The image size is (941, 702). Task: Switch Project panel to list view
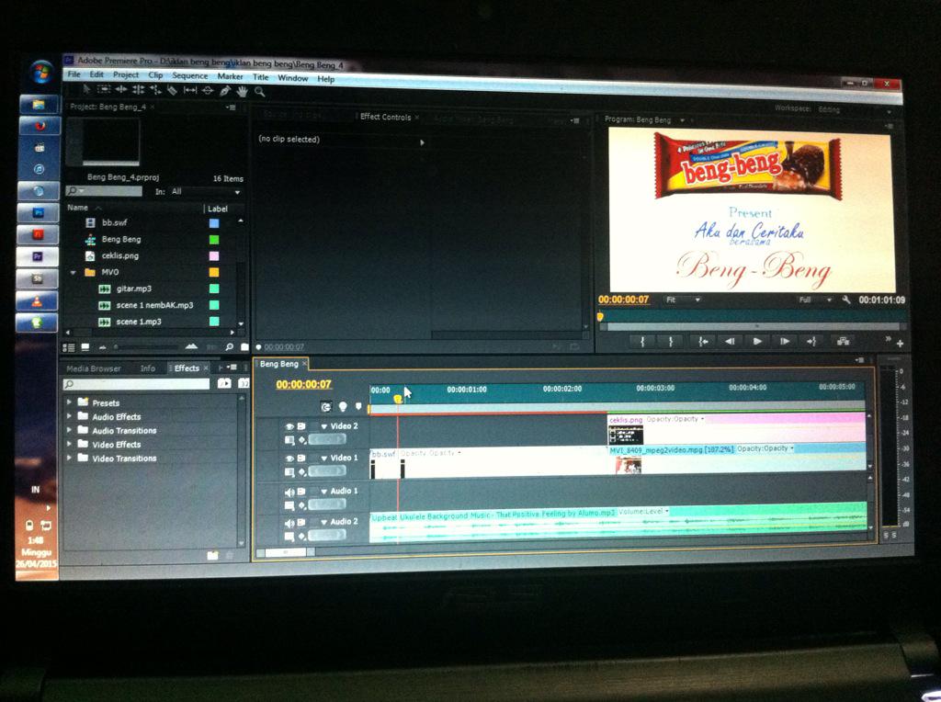pos(69,347)
